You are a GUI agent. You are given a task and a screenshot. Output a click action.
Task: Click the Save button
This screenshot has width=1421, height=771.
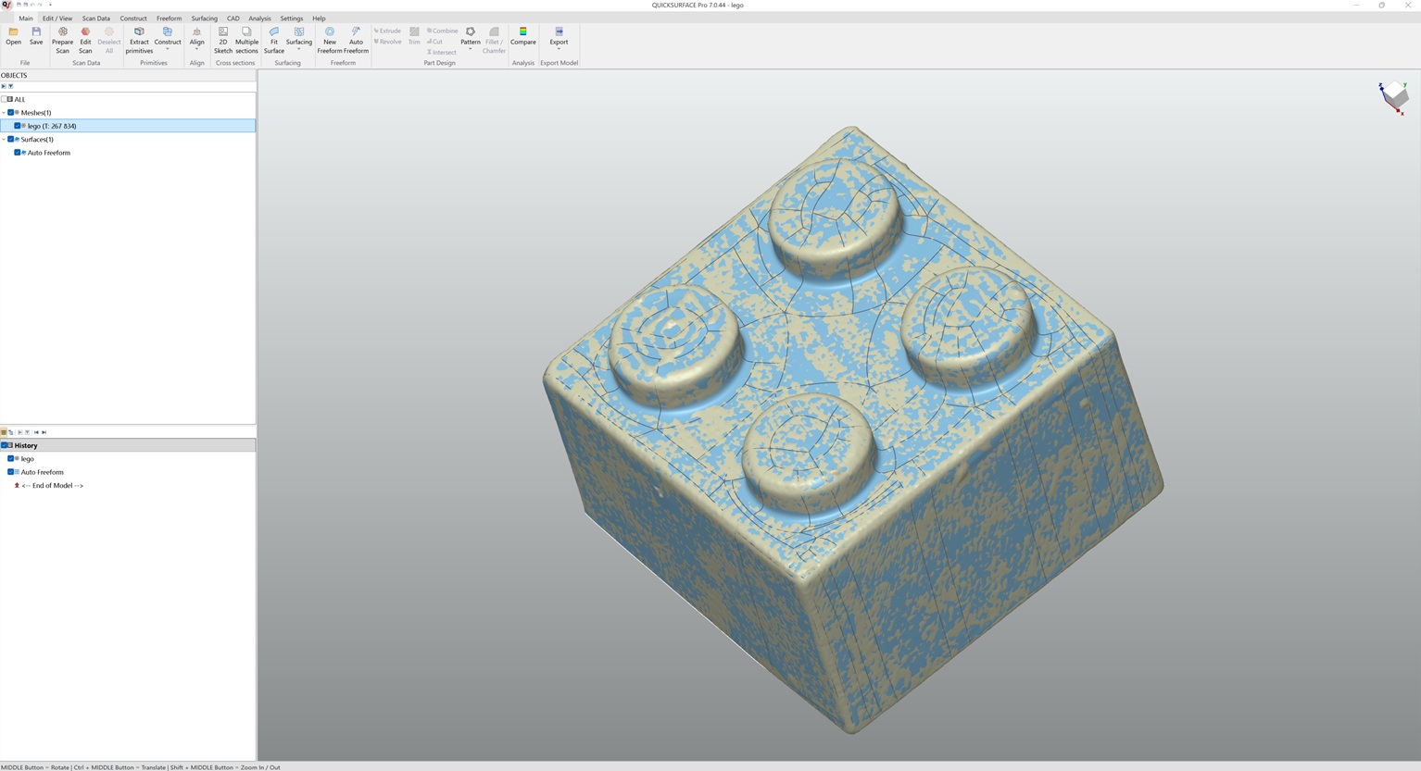(36, 36)
